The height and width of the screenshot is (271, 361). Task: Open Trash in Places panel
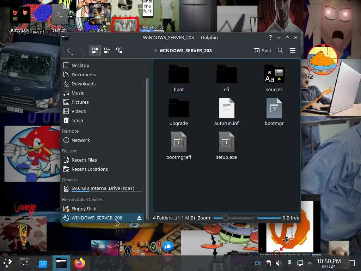103,121
